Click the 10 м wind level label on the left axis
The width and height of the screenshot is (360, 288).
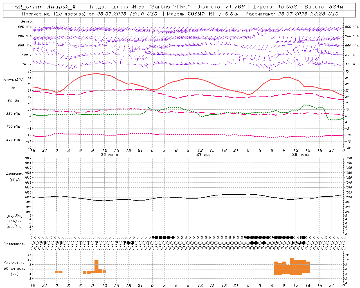click(27, 64)
